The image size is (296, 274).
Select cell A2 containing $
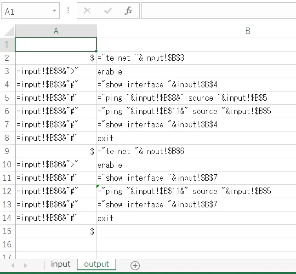coord(56,58)
